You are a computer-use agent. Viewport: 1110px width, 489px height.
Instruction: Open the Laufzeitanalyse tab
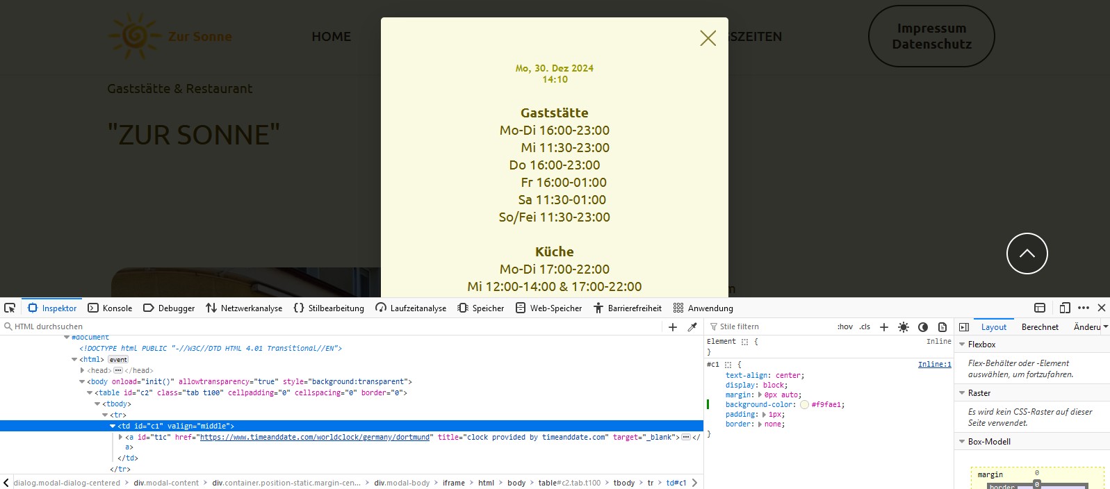[411, 308]
